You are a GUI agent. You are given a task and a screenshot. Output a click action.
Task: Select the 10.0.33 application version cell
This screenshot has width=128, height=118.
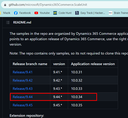tap(93, 88)
